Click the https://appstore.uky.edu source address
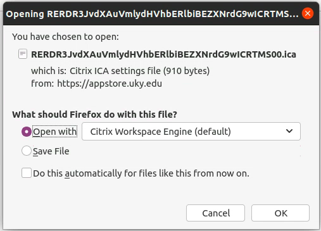 click(110, 84)
